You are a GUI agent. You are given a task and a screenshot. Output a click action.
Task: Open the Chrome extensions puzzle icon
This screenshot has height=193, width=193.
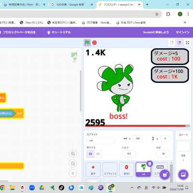coord(168,14)
